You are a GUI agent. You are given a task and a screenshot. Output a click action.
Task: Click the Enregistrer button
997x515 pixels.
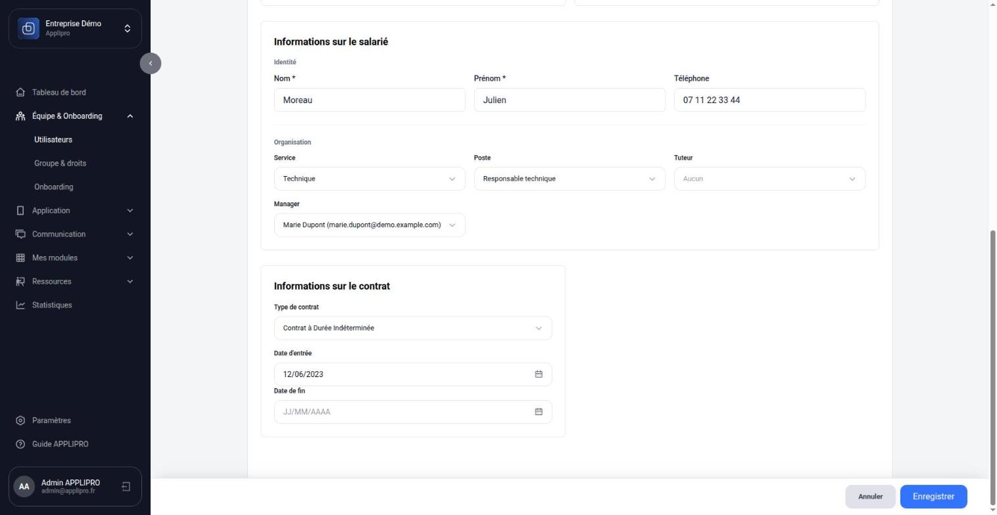(x=933, y=497)
